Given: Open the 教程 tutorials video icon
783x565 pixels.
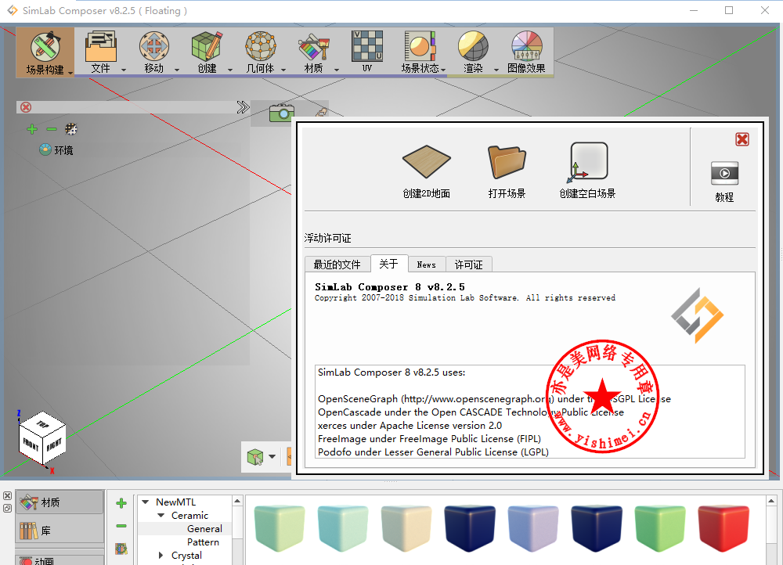Looking at the screenshot, I should pos(724,173).
